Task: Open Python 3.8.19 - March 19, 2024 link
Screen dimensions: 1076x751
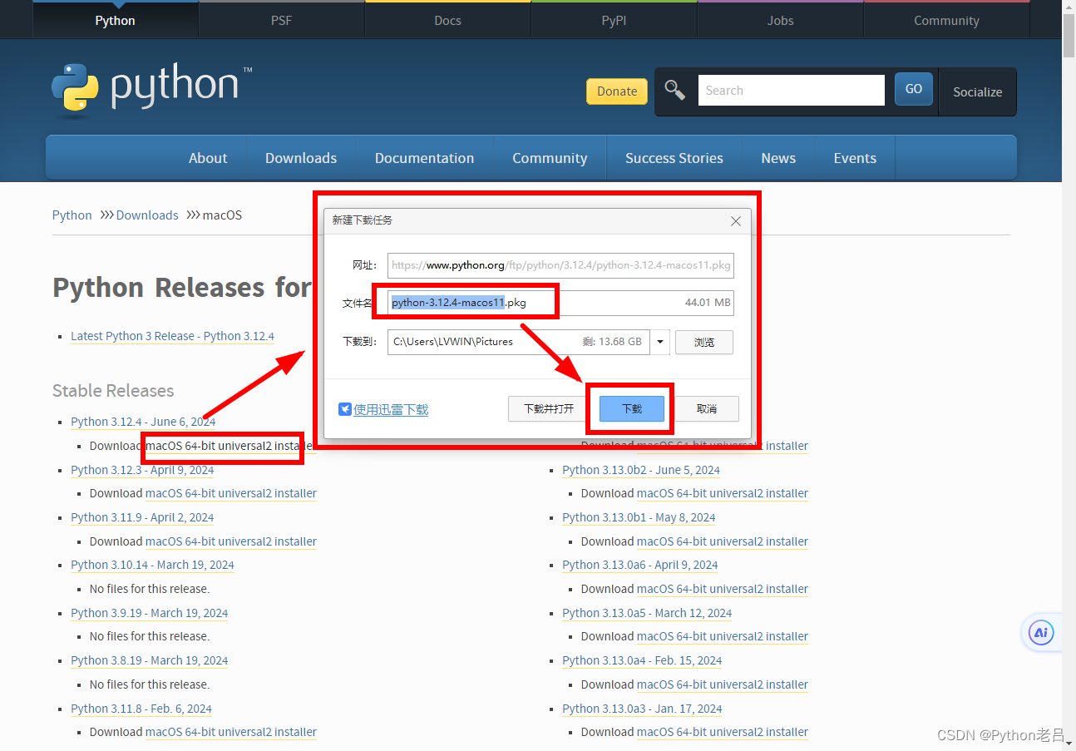Action: click(x=150, y=660)
